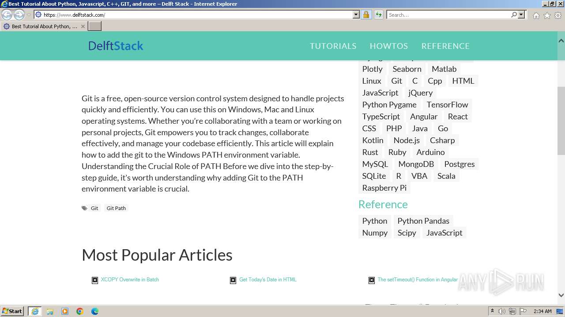Open The setTimeout() Function in Angular article
The width and height of the screenshot is (565, 317).
tap(418, 280)
